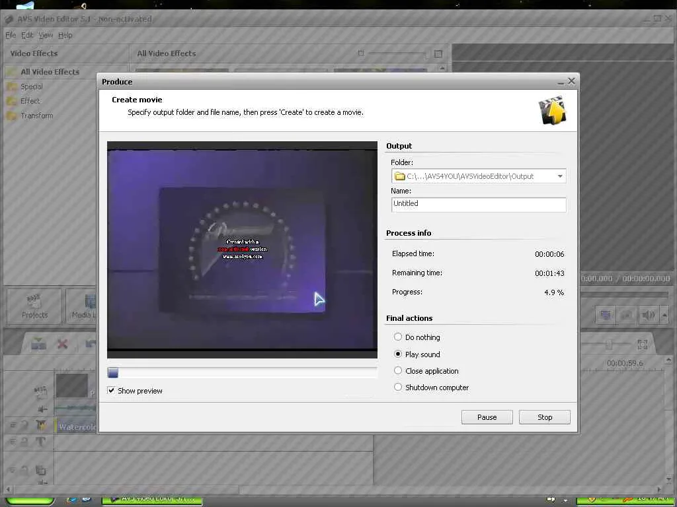Click the fullscreen monitor icon in player
This screenshot has height=507, width=677.
(x=606, y=315)
